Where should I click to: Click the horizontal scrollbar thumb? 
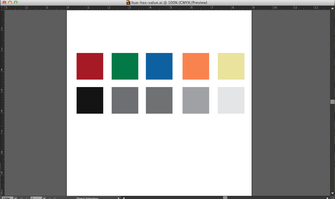[x=225, y=198]
